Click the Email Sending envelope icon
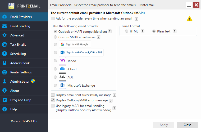Image resolution: width=201 pixels, height=132 pixels. tap(4, 26)
